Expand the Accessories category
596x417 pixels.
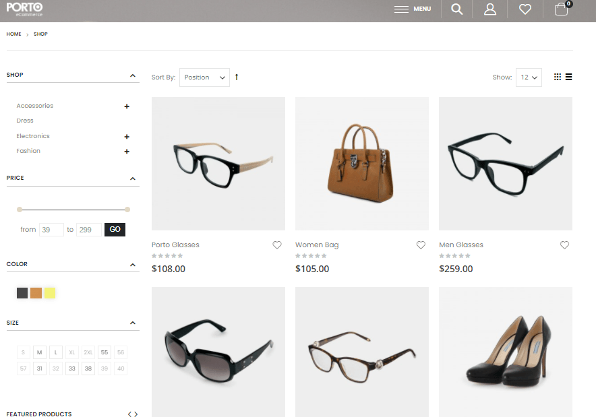127,106
